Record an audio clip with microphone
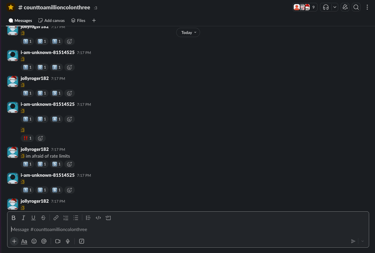Image resolution: width=375 pixels, height=253 pixels. [67, 241]
